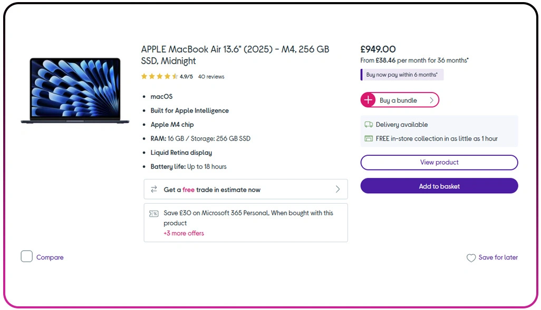Viewport: 541px width, 310px height.
Task: Click the trade-in swap arrows icon
Action: (x=154, y=189)
